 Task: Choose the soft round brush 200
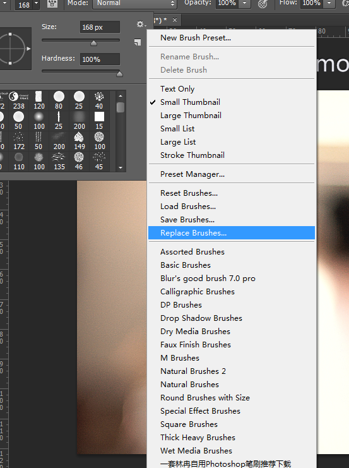(79, 121)
